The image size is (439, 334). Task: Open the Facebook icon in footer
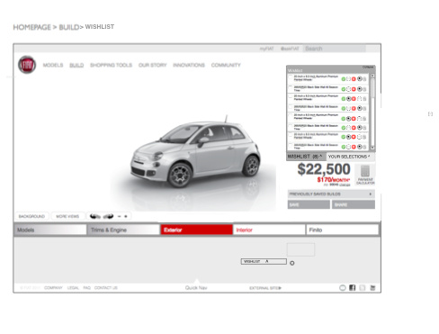[353, 287]
